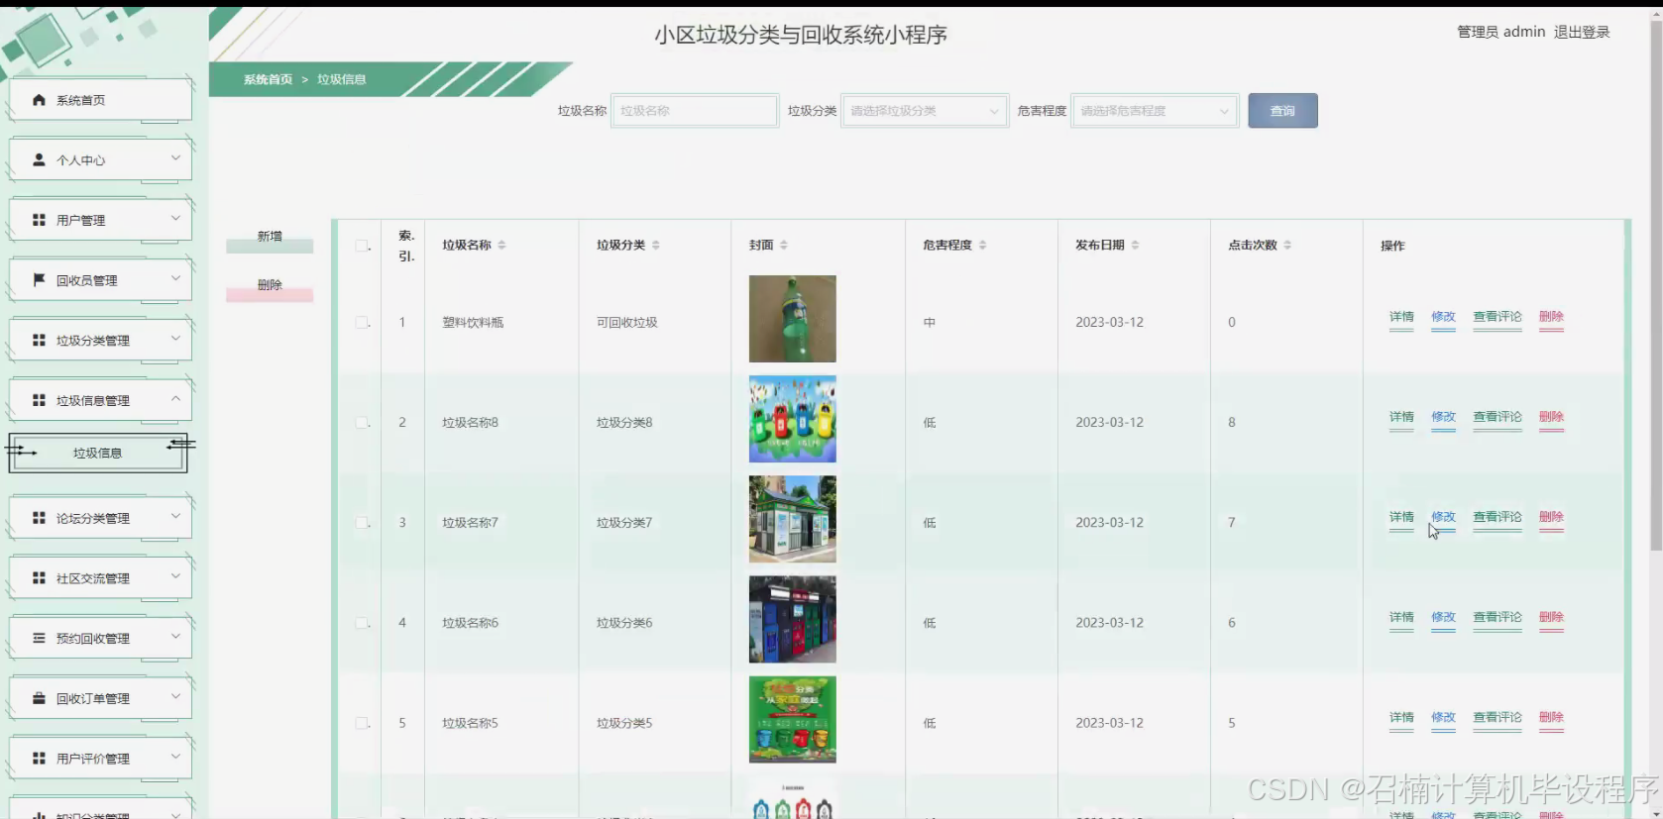
Task: Click the list icon beside 预约回收管理
Action: 39,638
